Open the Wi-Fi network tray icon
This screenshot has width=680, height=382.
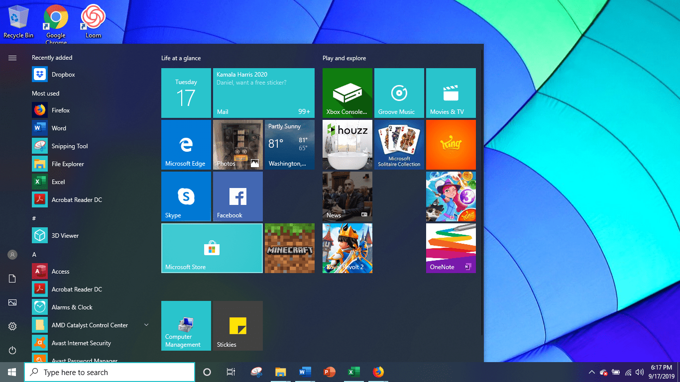pos(628,372)
